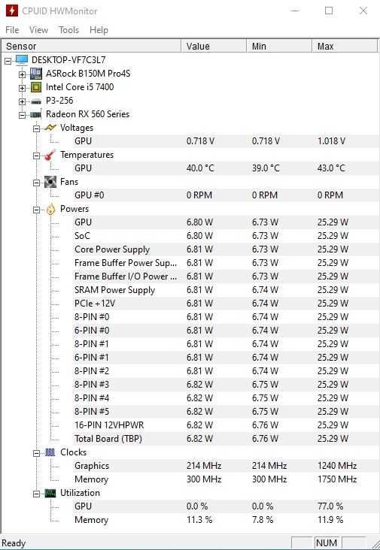Screen dimensions: 380x550
Task: Close the HWMonitor window
Action: point(363,11)
